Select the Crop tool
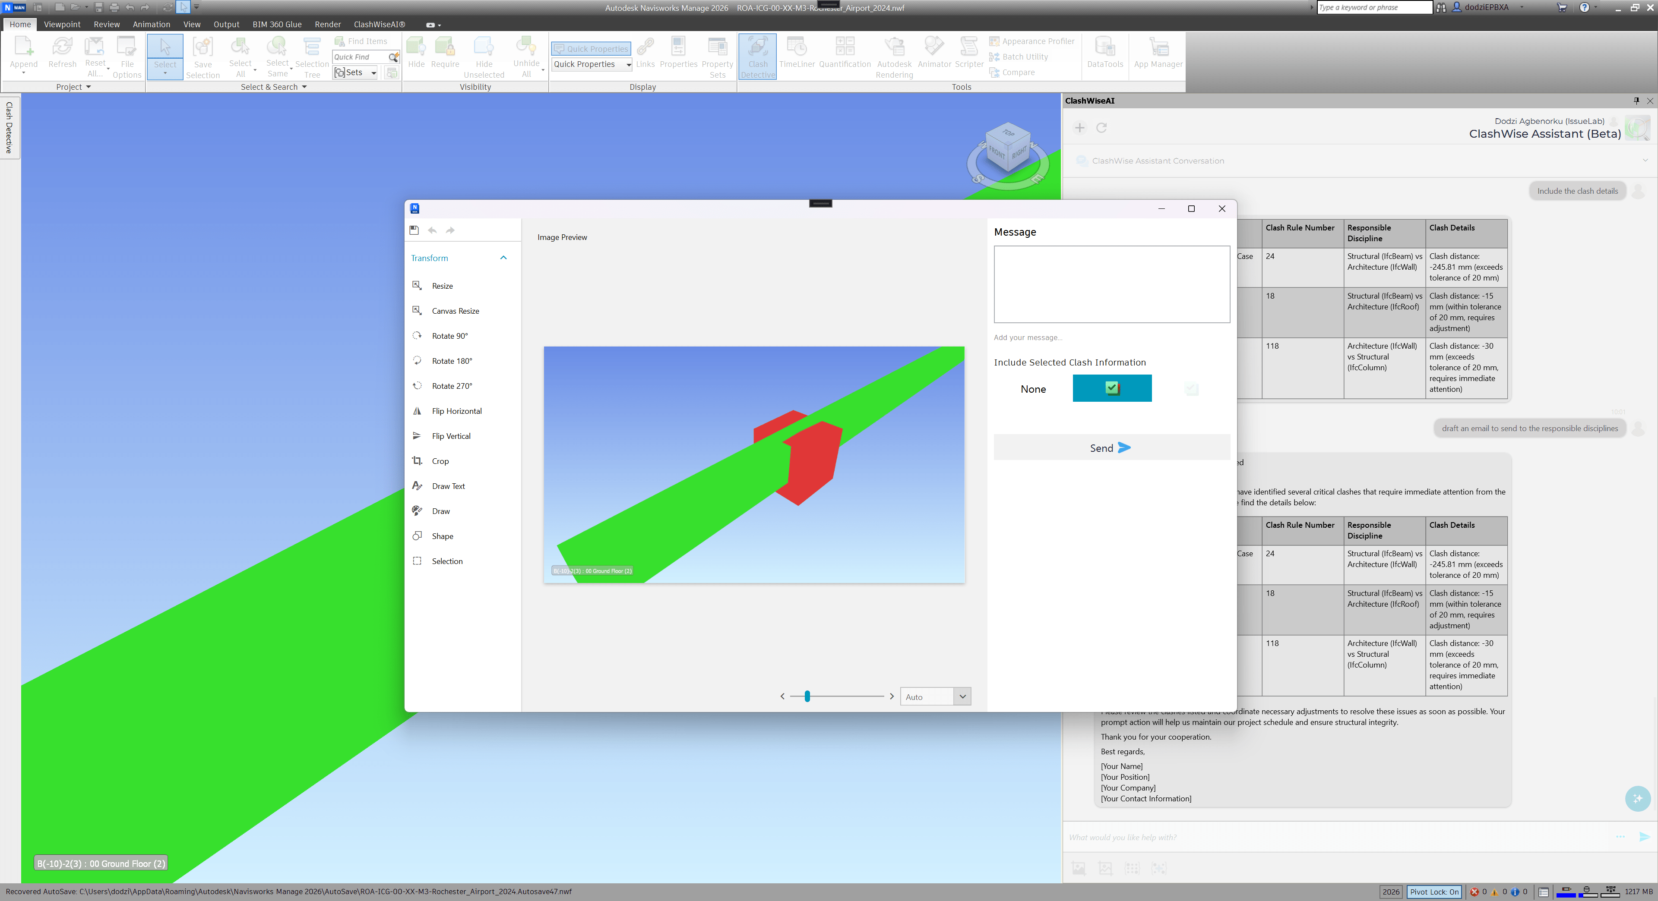Viewport: 1658px width, 901px height. click(x=440, y=461)
